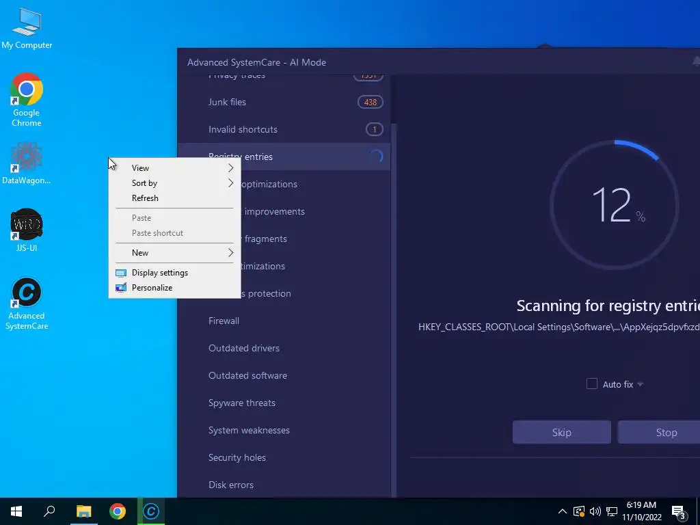Select the Google Chrome desktop shortcut

tap(27, 99)
